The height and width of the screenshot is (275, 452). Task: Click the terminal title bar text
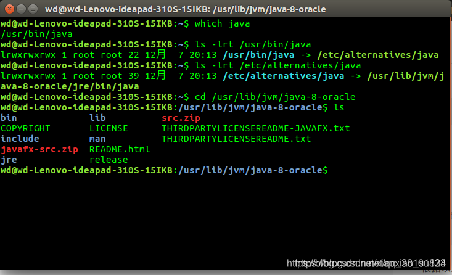coord(186,9)
